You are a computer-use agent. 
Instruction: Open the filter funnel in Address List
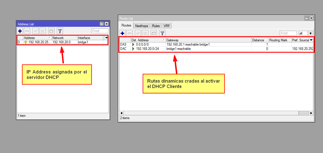coord(60,31)
